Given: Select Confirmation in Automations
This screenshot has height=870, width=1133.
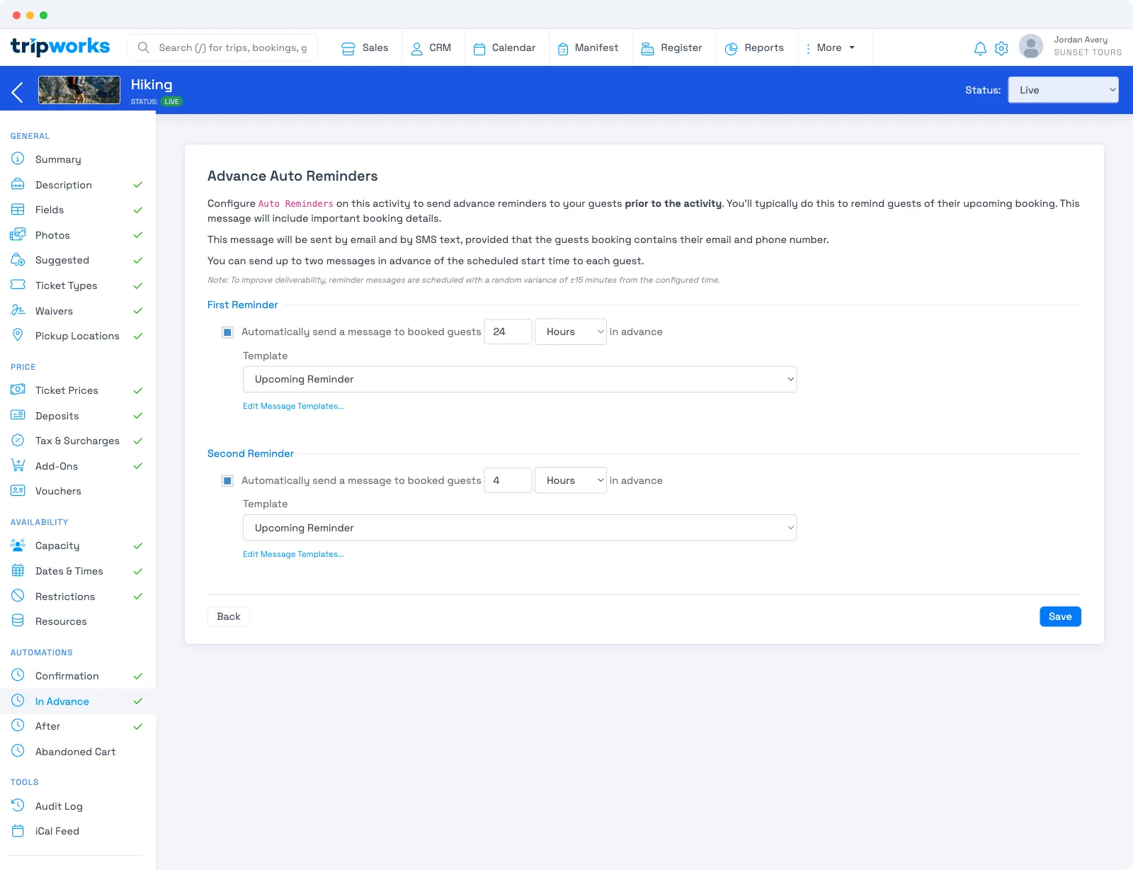Looking at the screenshot, I should [x=78, y=676].
